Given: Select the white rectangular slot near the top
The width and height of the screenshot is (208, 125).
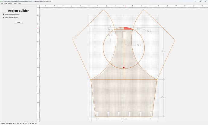Looking at the screenshot, I should tap(124, 35).
